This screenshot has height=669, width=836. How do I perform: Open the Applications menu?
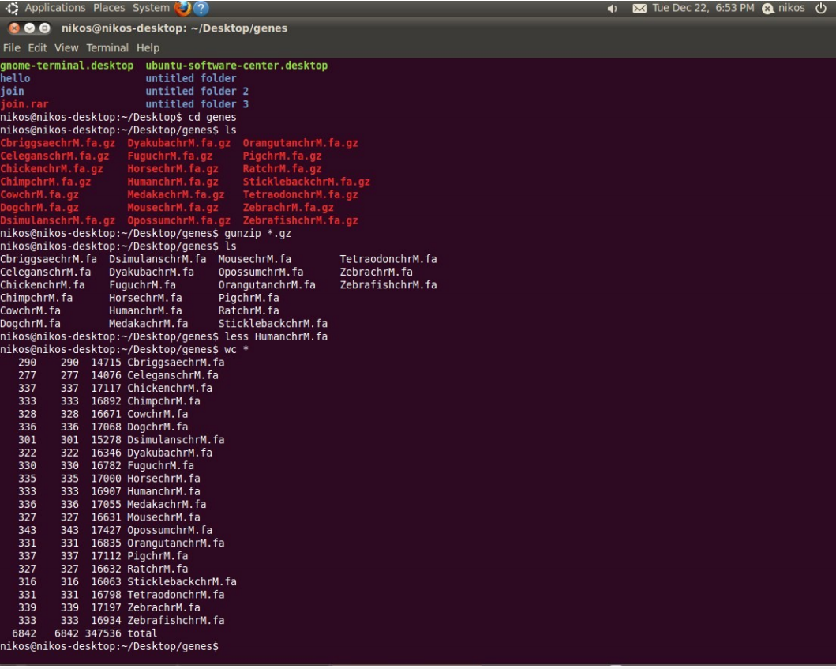coord(54,9)
